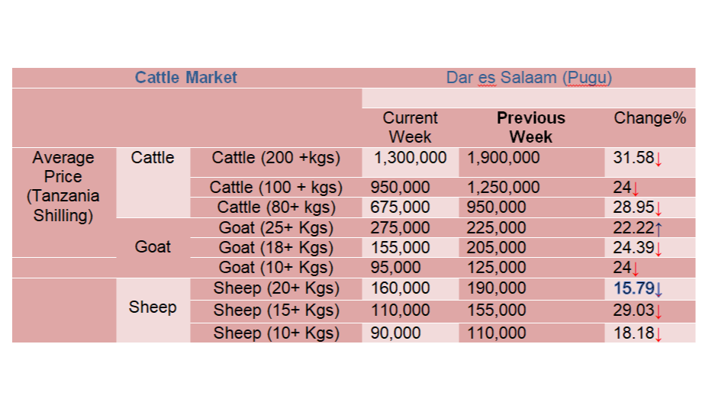Click the red down arrow beside 18.18
The image size is (715, 402).
(x=659, y=334)
